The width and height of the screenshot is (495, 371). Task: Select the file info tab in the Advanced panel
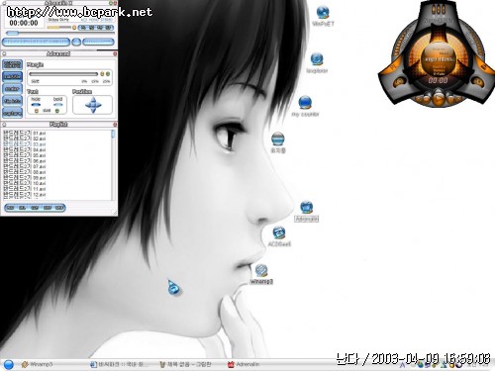13,101
